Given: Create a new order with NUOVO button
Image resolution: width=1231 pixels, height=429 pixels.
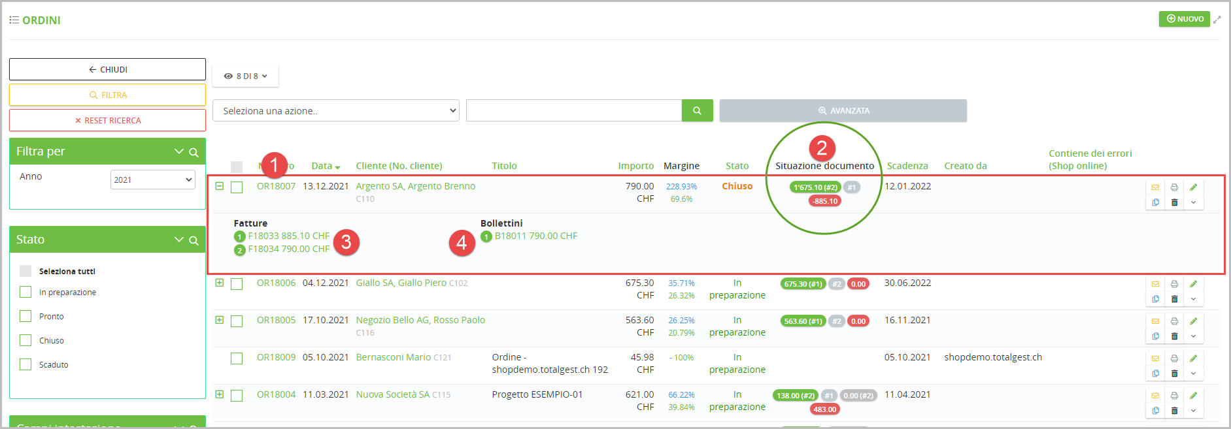Looking at the screenshot, I should [1184, 19].
